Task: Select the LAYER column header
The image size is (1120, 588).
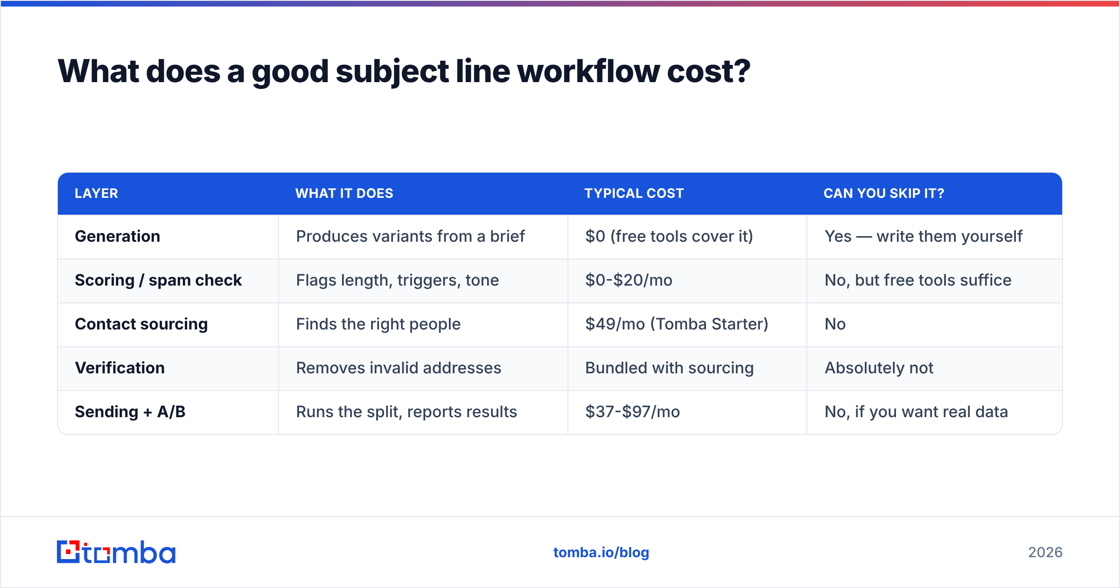Action: [97, 193]
